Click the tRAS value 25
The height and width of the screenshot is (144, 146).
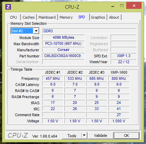click(x=97, y=103)
